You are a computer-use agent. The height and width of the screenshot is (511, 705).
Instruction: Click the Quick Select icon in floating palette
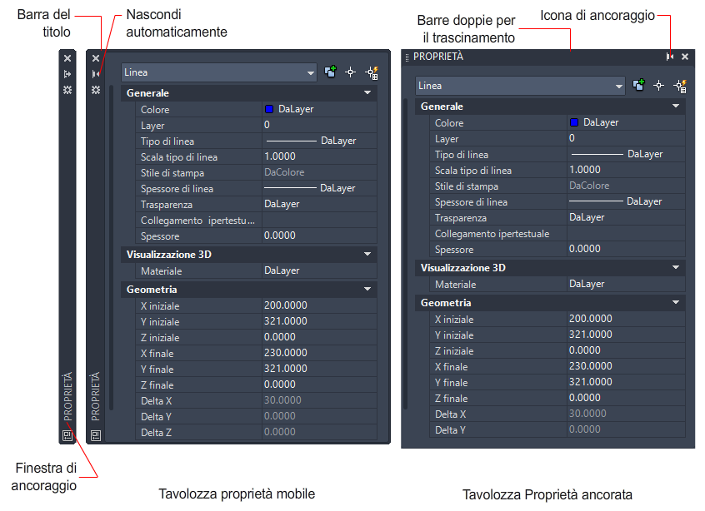(x=372, y=72)
